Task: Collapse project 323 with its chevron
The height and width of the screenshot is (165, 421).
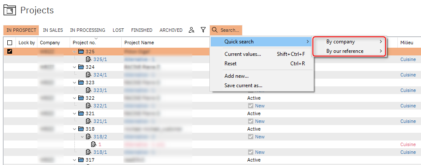Action: click(74, 82)
